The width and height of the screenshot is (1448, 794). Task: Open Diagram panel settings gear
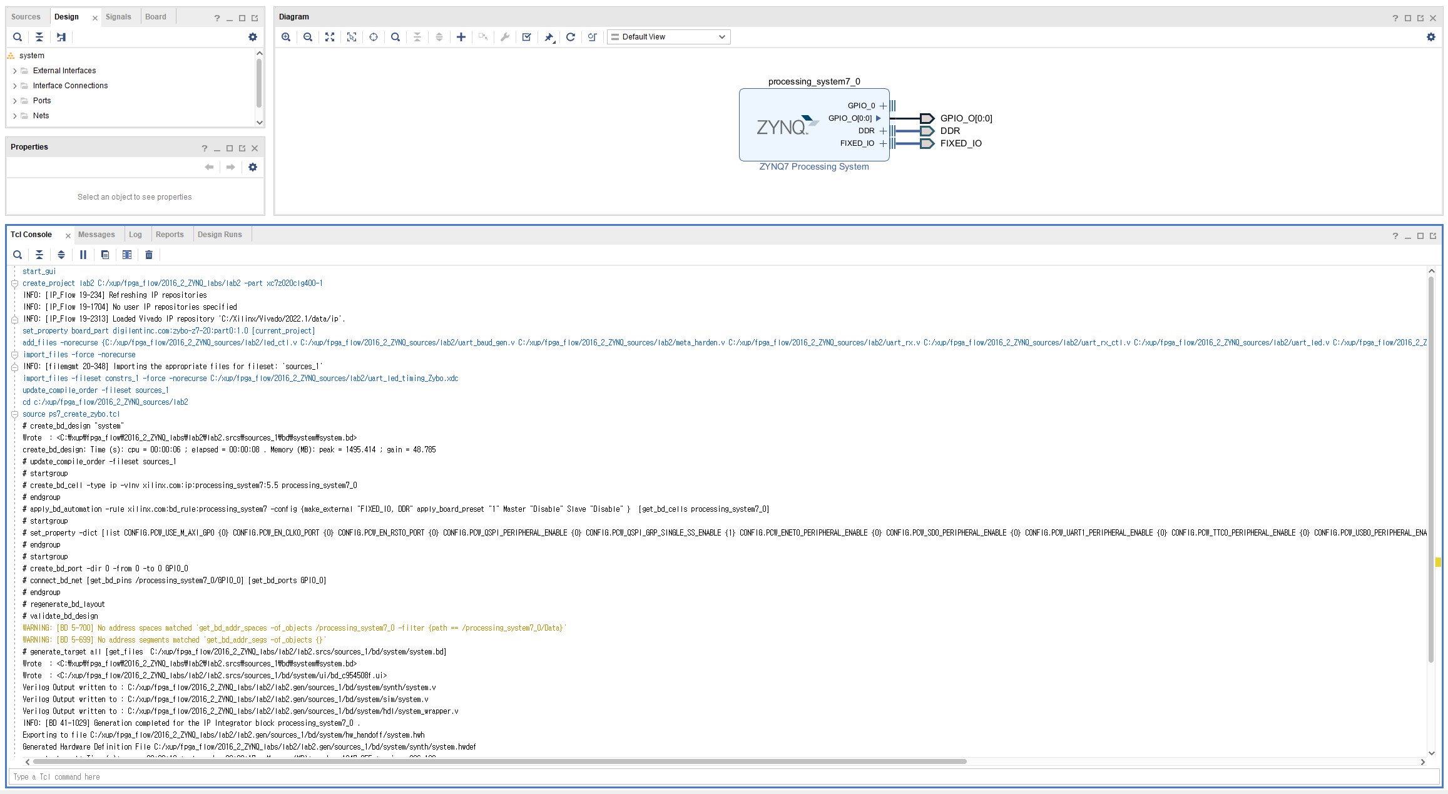click(1430, 37)
